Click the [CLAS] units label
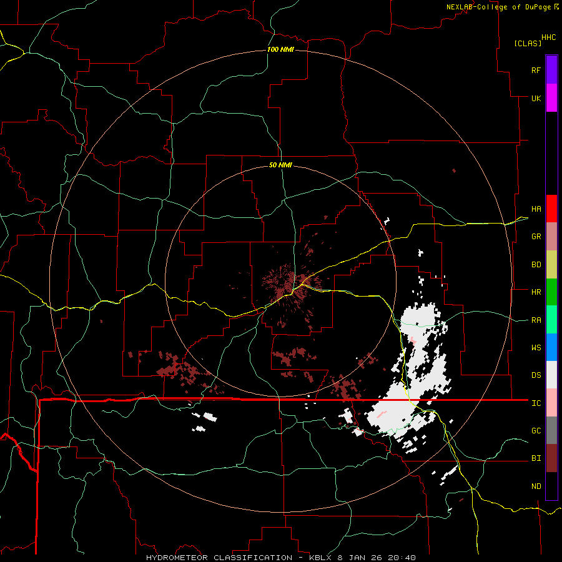 click(x=528, y=43)
